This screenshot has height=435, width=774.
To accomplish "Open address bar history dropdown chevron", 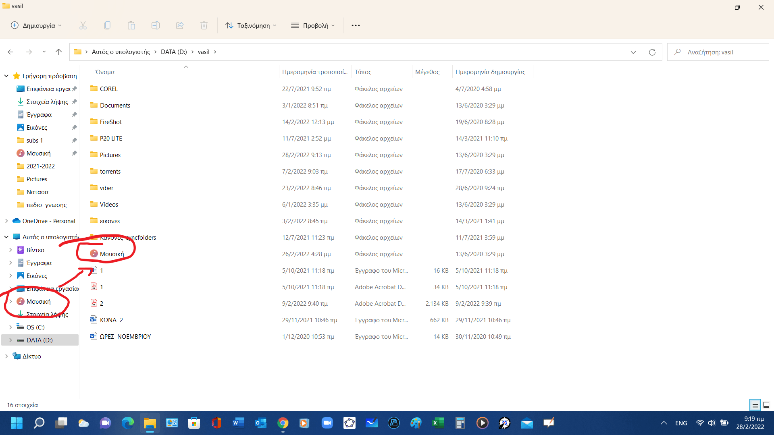I will [x=633, y=52].
